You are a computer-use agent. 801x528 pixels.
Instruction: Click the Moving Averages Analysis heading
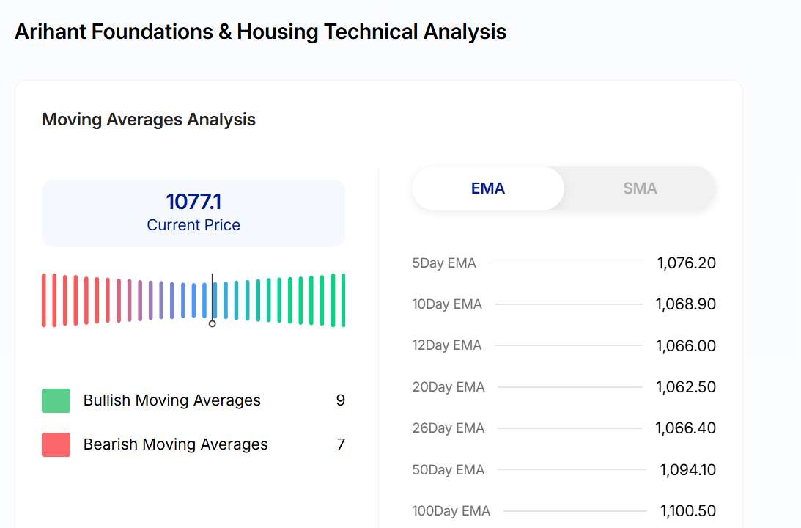click(x=149, y=120)
